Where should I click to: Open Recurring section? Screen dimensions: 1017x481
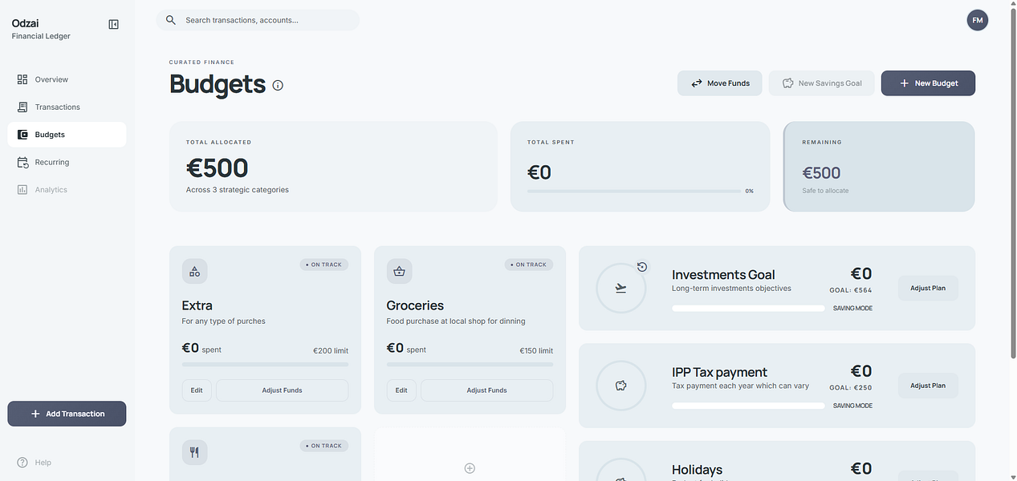click(67, 162)
